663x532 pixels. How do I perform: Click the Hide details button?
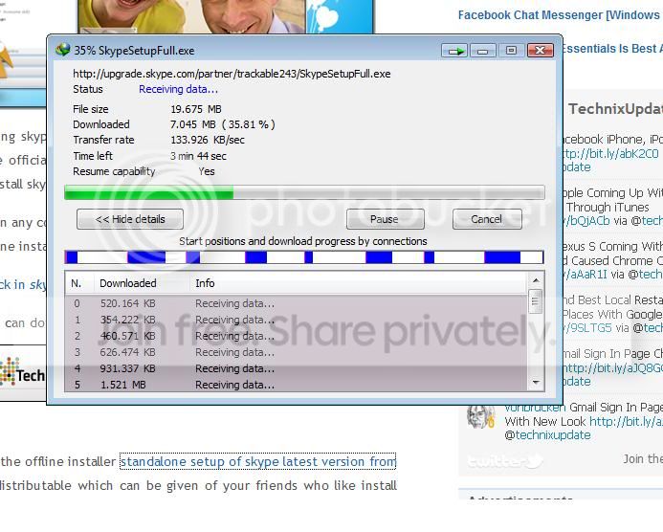point(130,219)
